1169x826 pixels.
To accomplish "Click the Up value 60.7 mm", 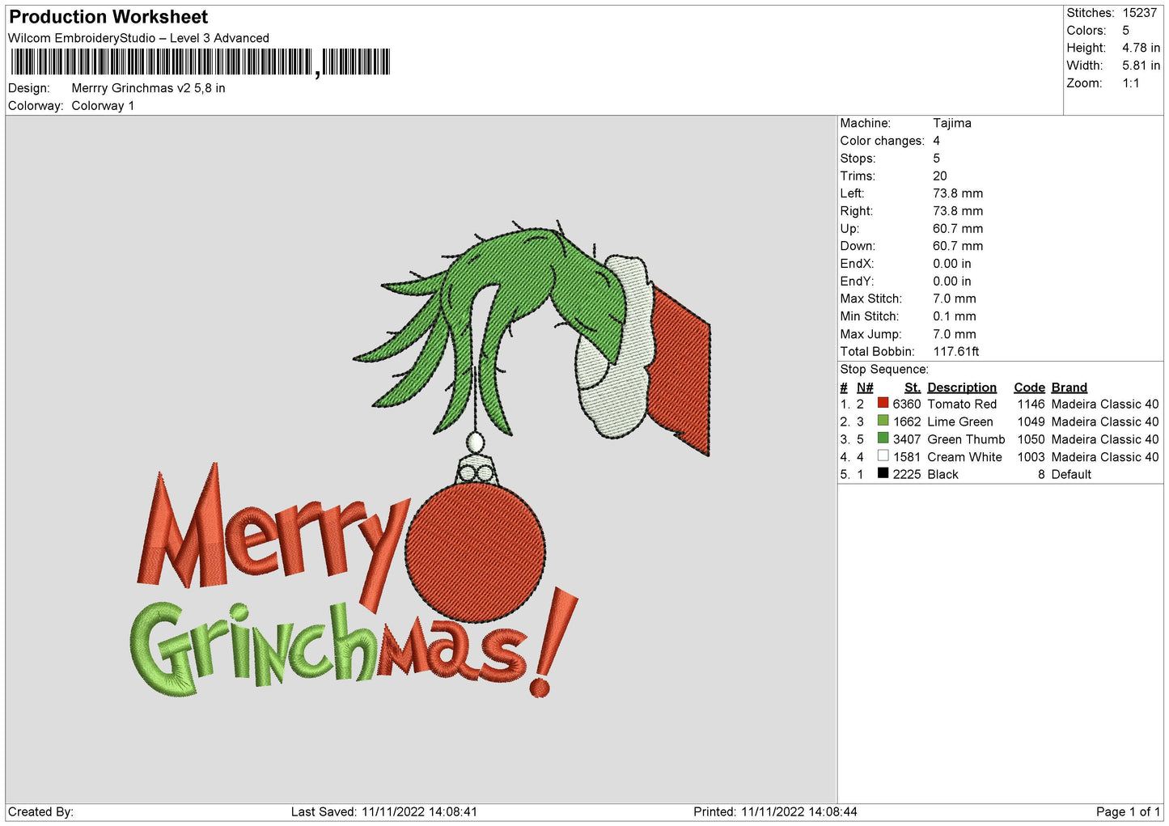I will click(x=958, y=228).
